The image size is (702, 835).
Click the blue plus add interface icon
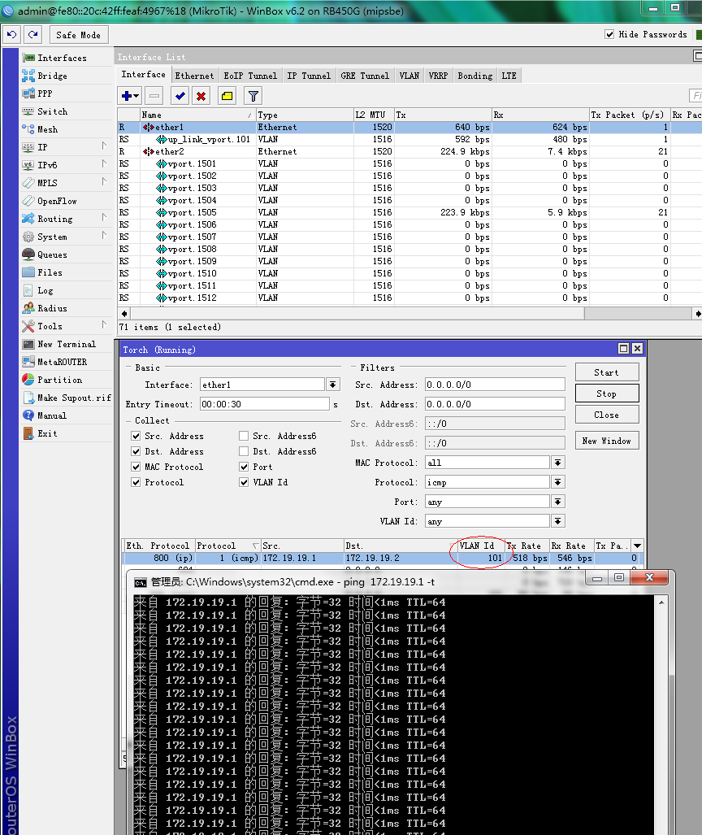(x=129, y=96)
